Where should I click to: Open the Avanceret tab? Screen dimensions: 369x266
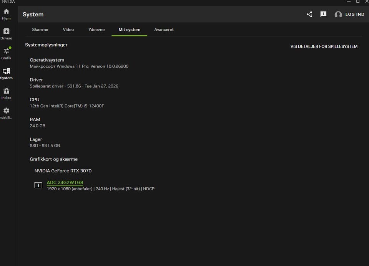[164, 30]
